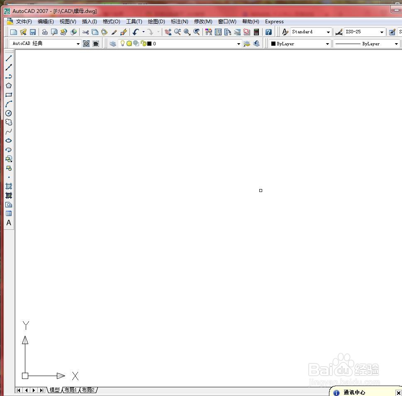Click the Make Object's Layer Current icon
The width and height of the screenshot is (402, 396).
pyautogui.click(x=247, y=44)
